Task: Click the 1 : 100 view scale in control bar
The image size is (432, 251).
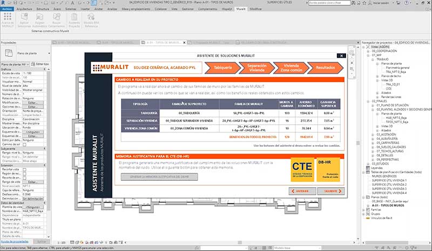Action: [x=61, y=243]
